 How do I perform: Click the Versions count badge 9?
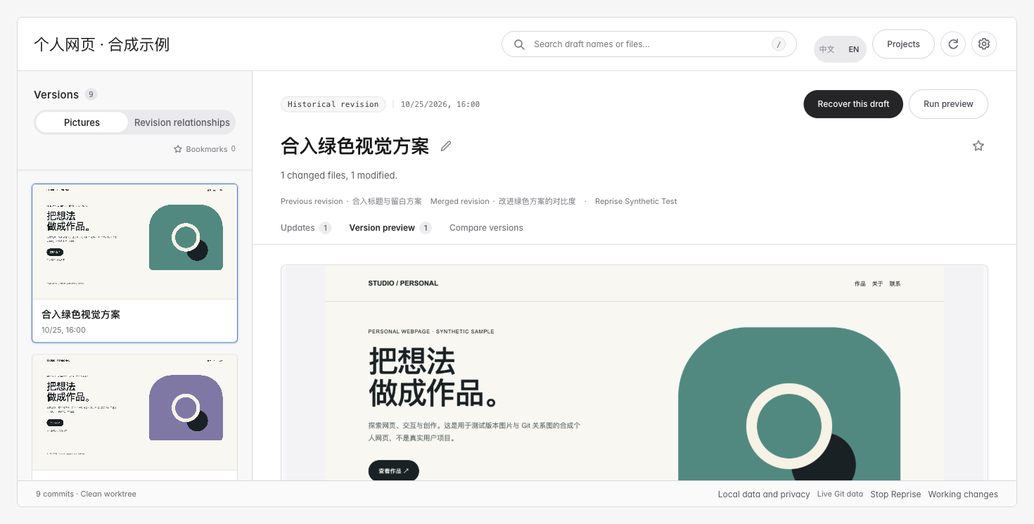pos(91,94)
